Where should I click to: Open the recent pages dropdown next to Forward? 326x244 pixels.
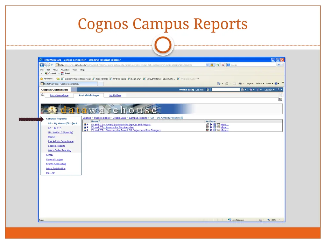tap(52, 65)
